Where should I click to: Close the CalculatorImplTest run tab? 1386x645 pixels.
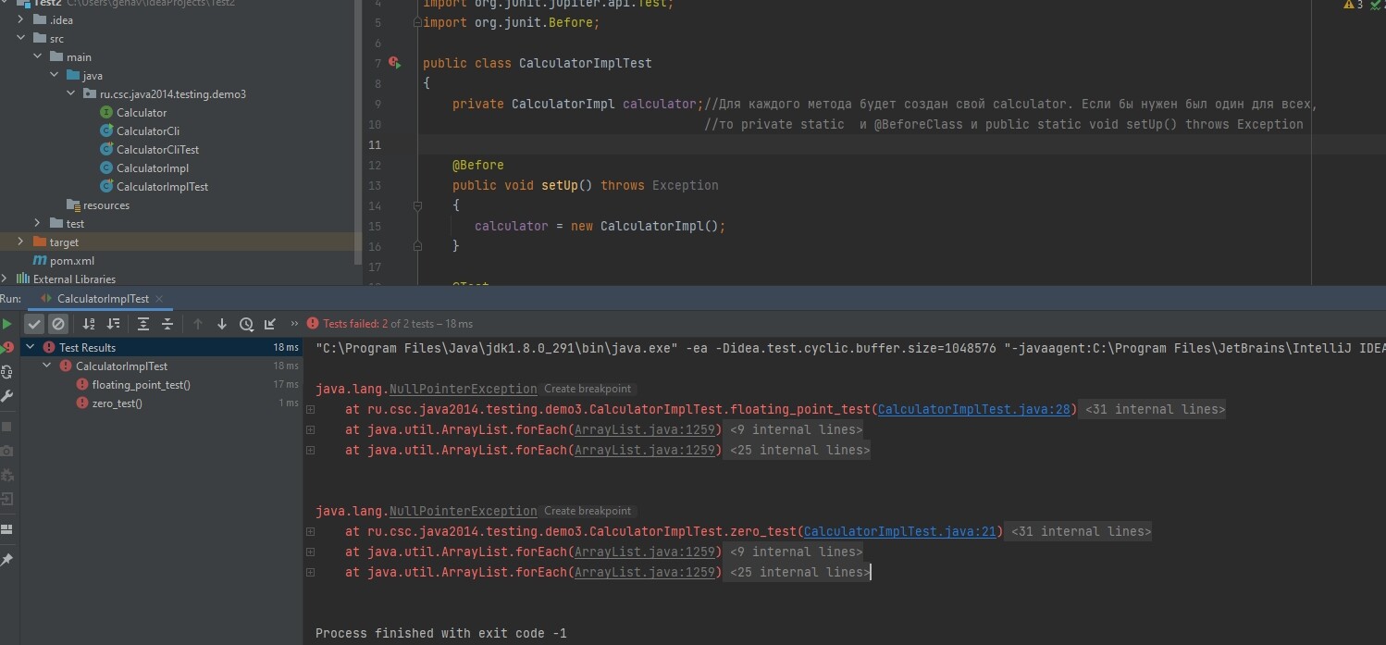click(159, 299)
